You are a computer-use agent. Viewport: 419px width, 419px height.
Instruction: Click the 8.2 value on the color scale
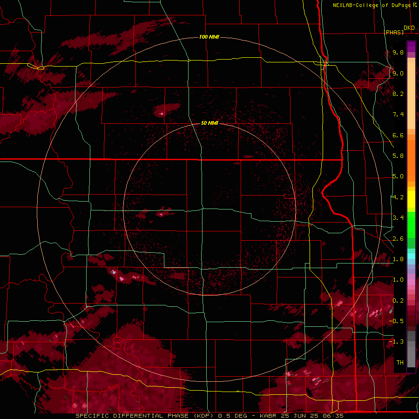pyautogui.click(x=398, y=94)
